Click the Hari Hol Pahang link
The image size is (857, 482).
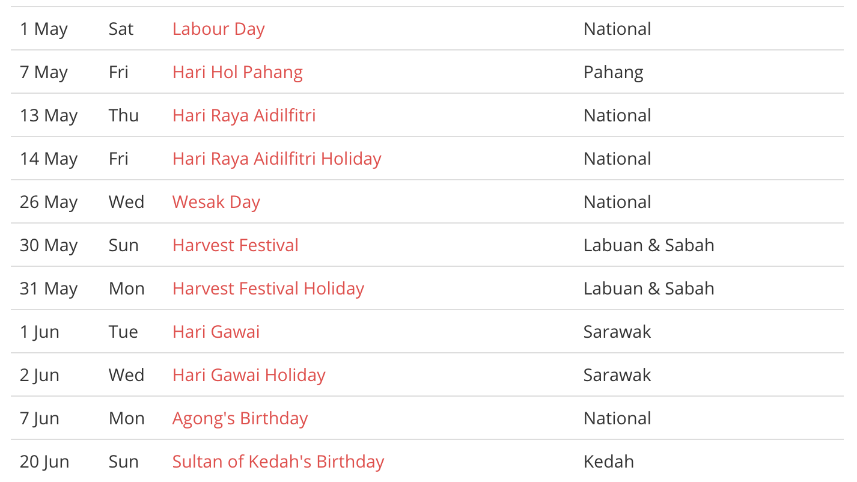(237, 72)
